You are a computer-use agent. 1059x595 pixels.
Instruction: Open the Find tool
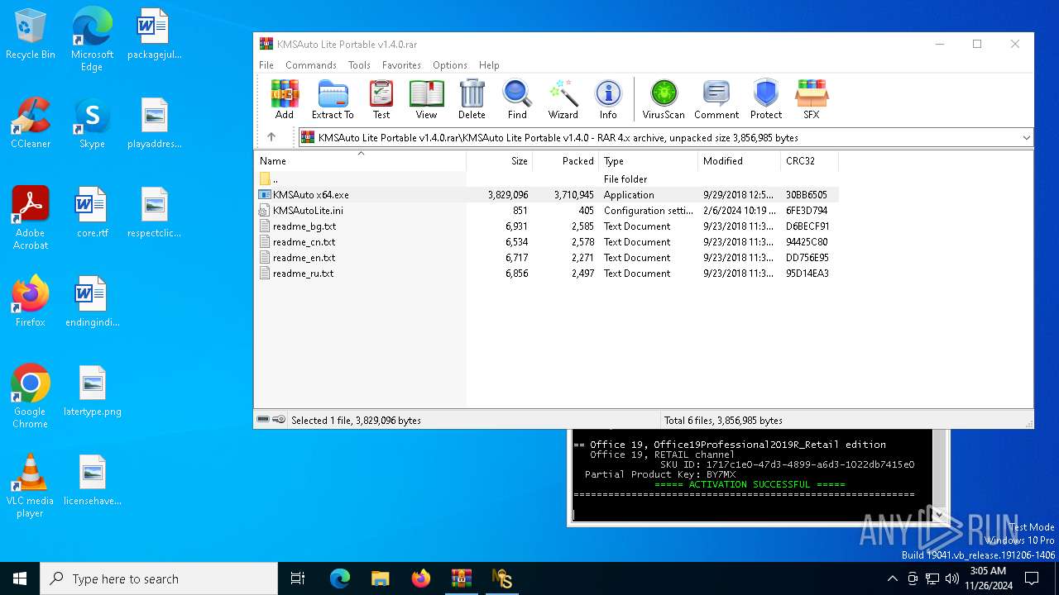point(517,99)
